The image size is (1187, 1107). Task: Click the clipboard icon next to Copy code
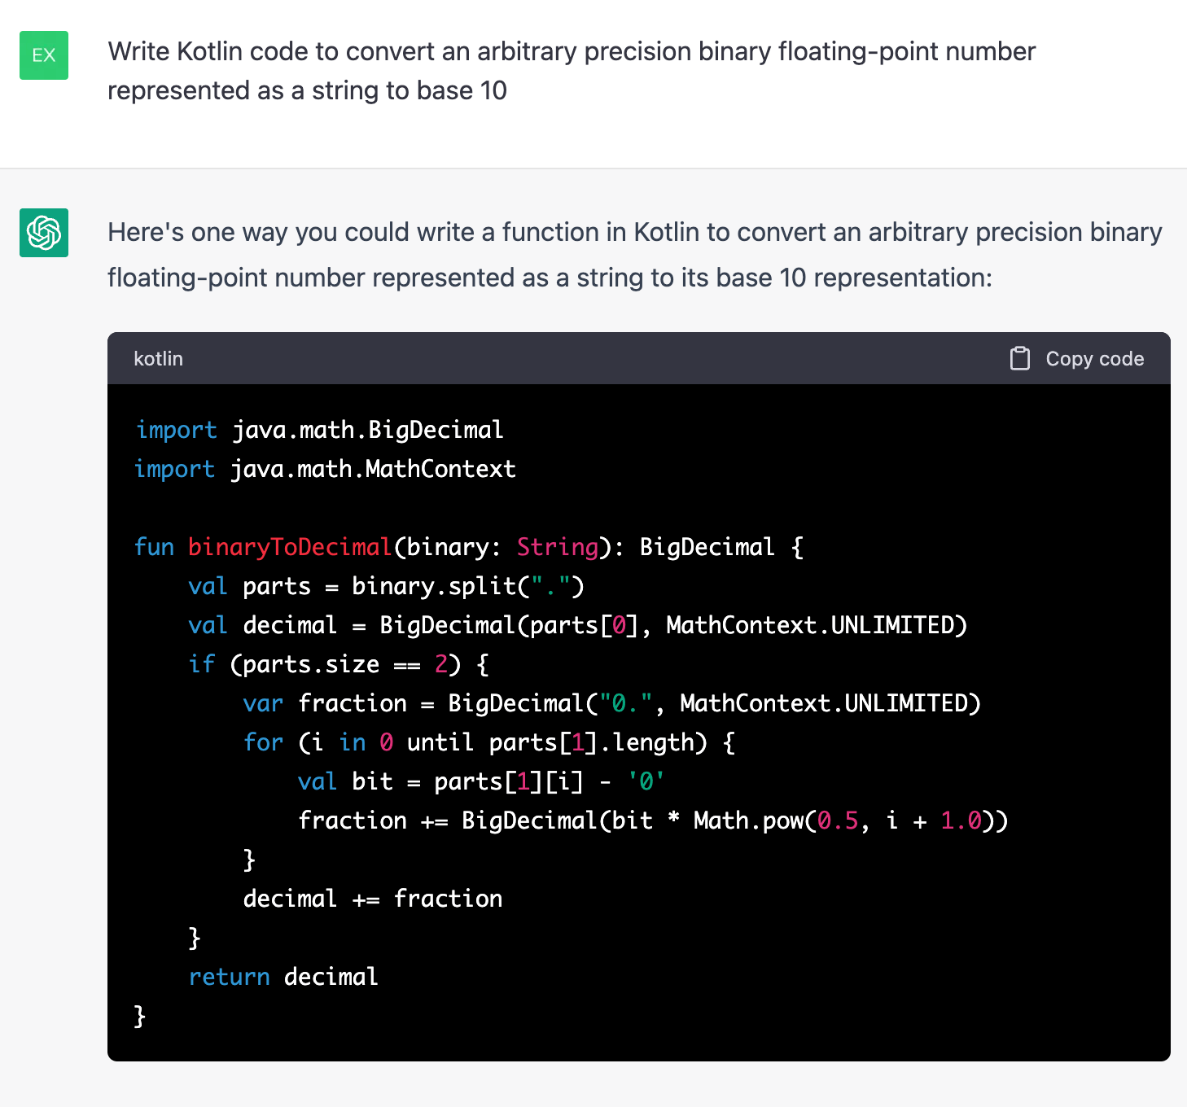tap(1020, 358)
